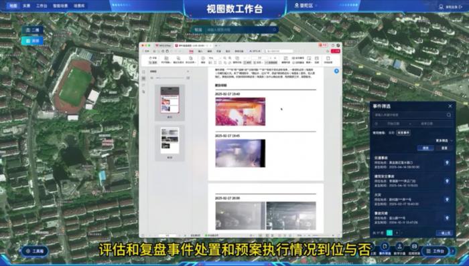The width and height of the screenshot is (469, 266).
Task: Click the location pin for 建筑安全事故 event
Action: tap(447, 181)
